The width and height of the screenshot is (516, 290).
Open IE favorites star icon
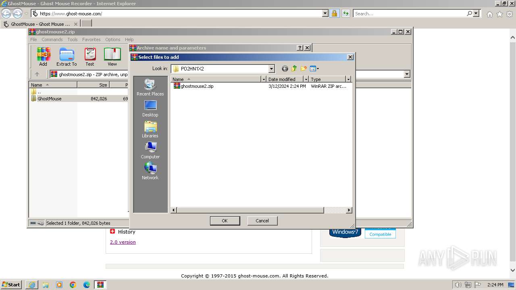click(499, 14)
